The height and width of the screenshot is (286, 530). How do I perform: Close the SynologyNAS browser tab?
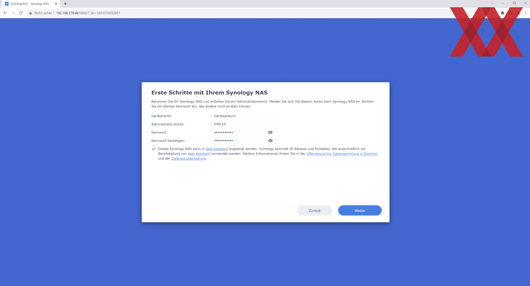pos(56,4)
